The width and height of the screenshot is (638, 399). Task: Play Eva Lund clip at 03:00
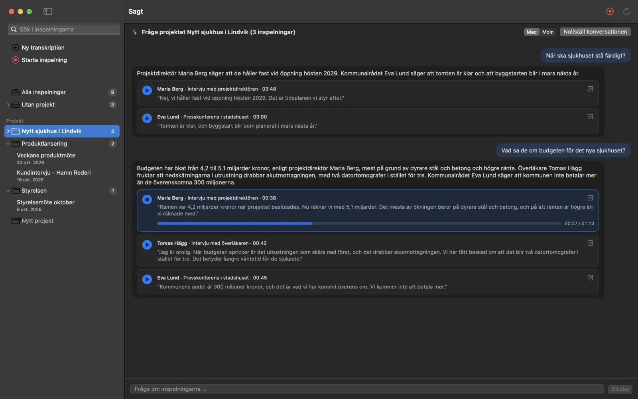[x=147, y=118]
